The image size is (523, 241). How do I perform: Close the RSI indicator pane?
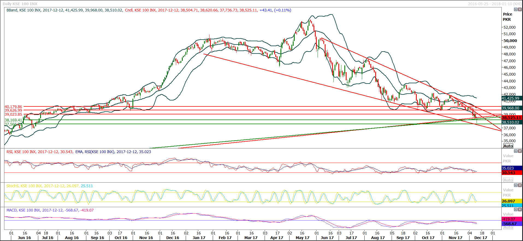pos(520,151)
